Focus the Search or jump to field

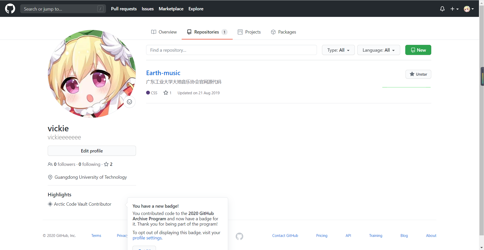63,9
